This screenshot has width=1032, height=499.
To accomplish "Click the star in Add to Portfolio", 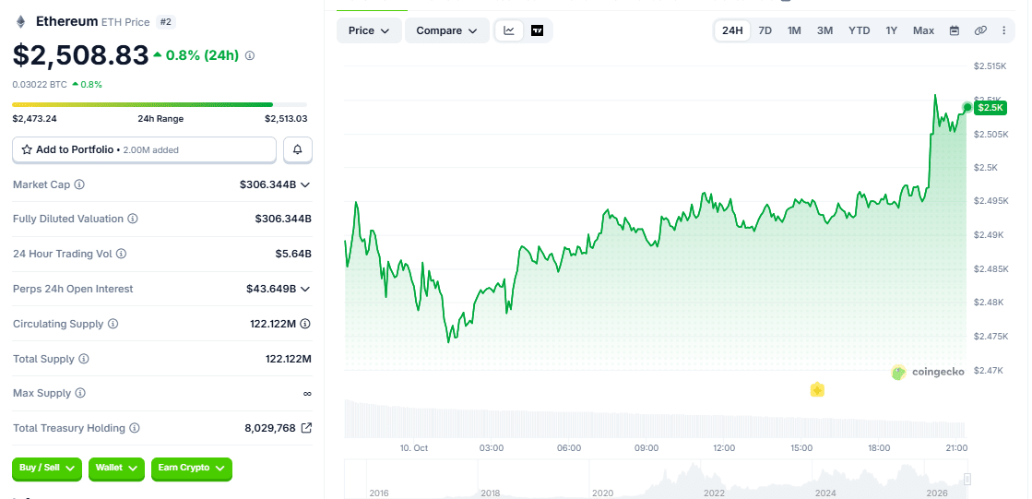I will [27, 150].
